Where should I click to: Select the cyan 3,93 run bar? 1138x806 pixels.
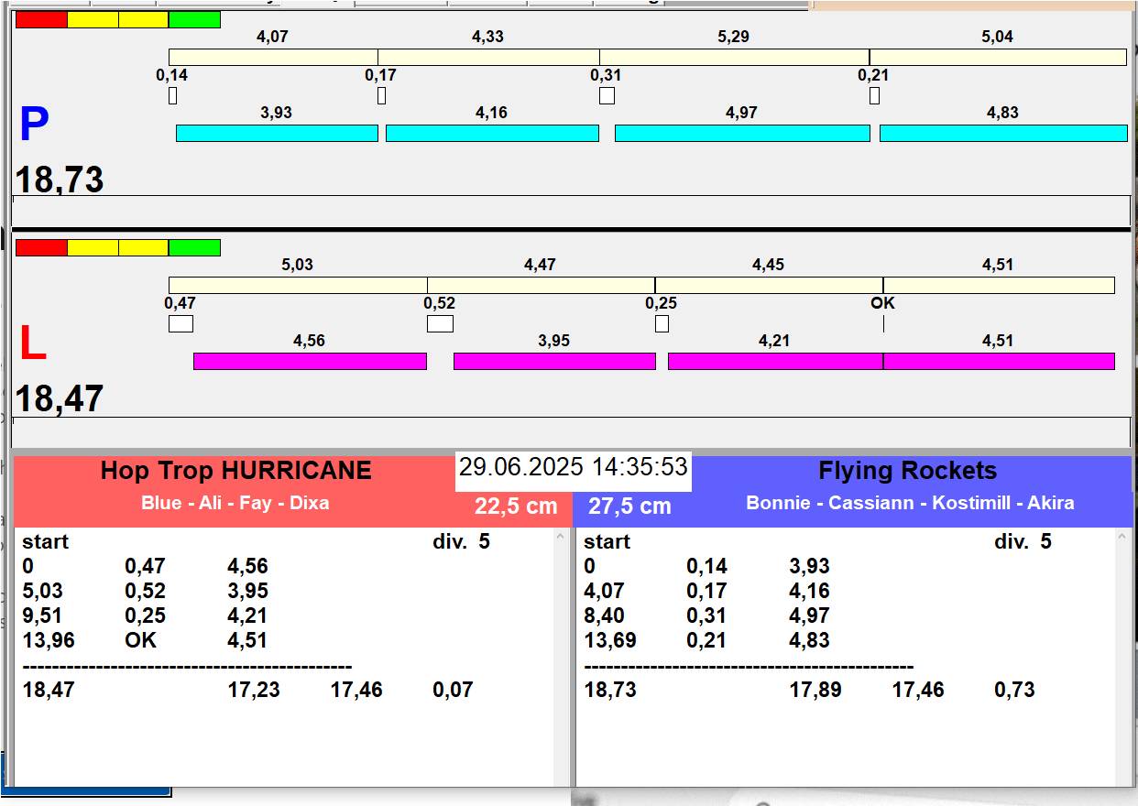click(x=276, y=134)
